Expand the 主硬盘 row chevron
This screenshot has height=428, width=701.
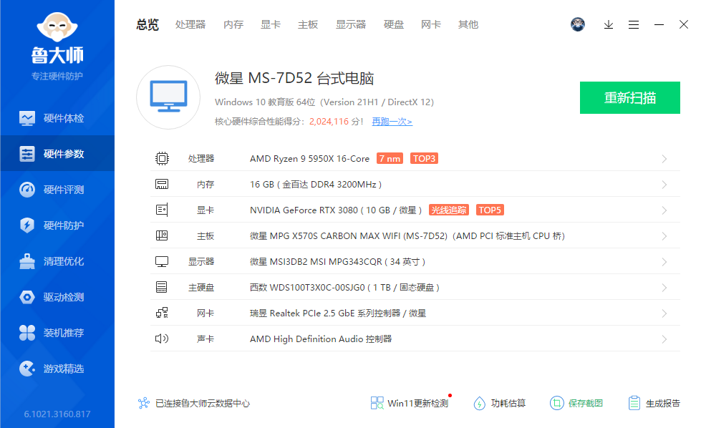click(x=664, y=288)
